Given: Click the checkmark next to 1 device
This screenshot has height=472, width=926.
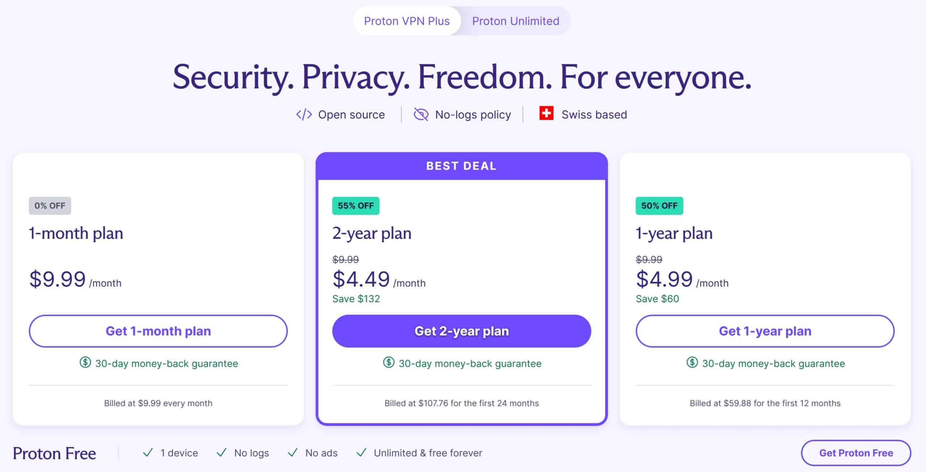Looking at the screenshot, I should point(148,452).
